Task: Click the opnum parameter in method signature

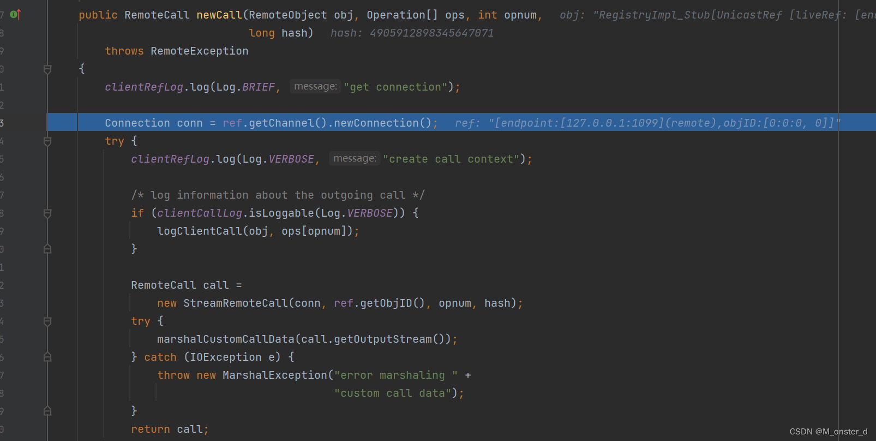Action: (520, 15)
